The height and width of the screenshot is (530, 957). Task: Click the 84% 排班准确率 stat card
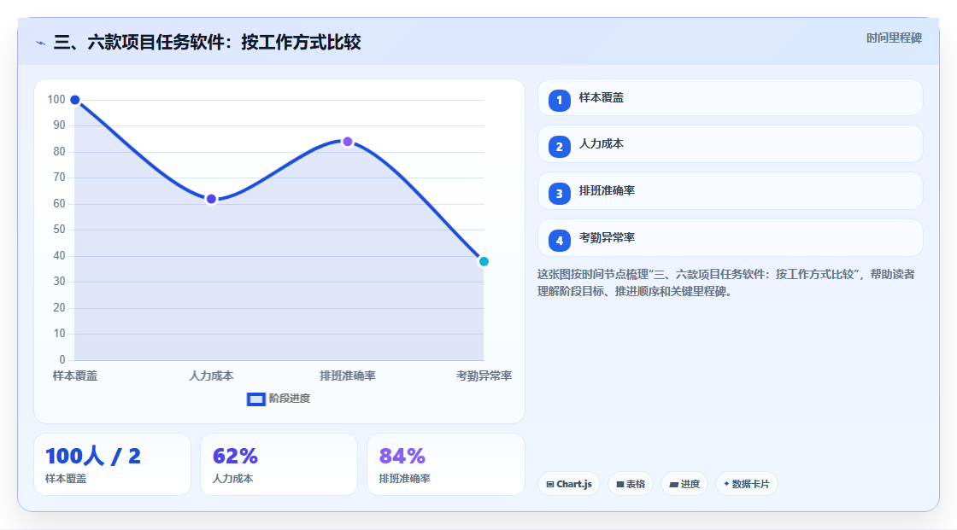tap(445, 464)
